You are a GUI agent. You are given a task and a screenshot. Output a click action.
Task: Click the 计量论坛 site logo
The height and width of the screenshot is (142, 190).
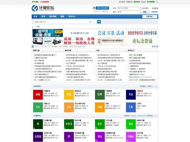43,8
